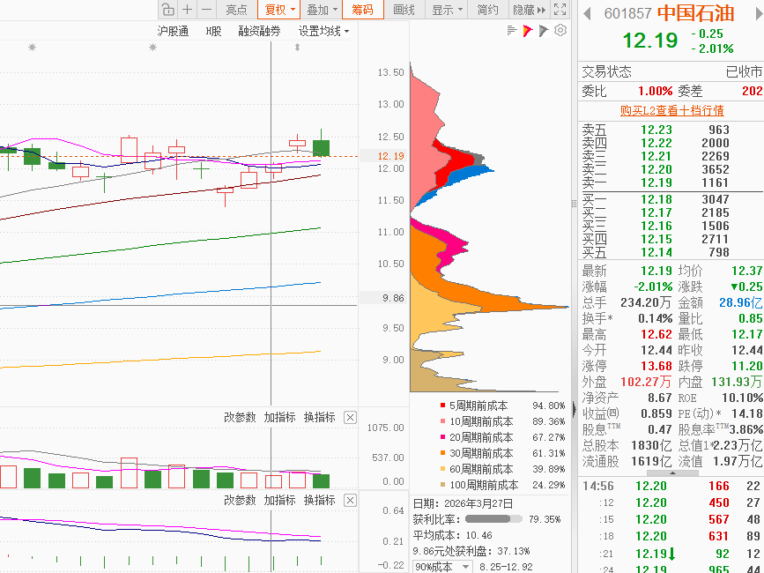Toggle 亮点 highlights
Image resolution: width=764 pixels, height=573 pixels.
pyautogui.click(x=236, y=10)
